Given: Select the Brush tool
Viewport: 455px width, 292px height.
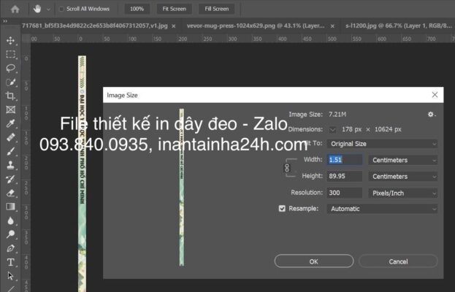Looking at the screenshot, I should coord(10,151).
